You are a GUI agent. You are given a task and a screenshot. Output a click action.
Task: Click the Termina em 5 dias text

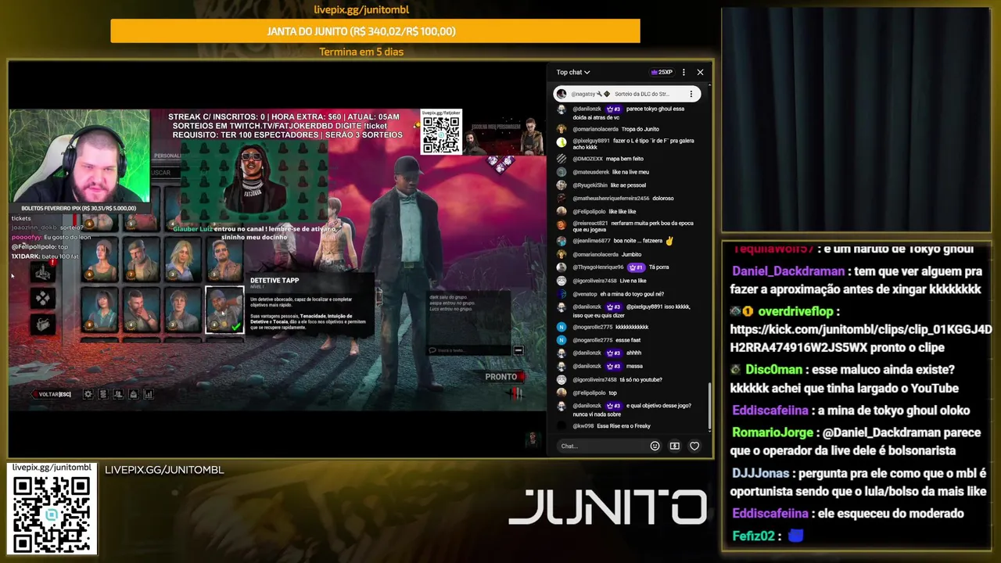click(x=361, y=52)
